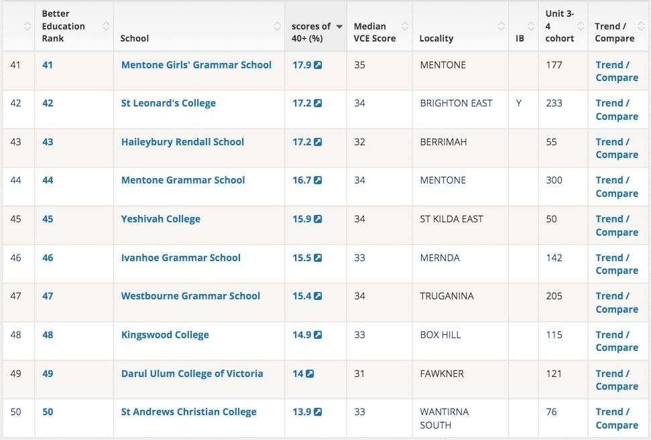Open Darul Ulum College of Victoria link
651x440 pixels.
click(192, 374)
